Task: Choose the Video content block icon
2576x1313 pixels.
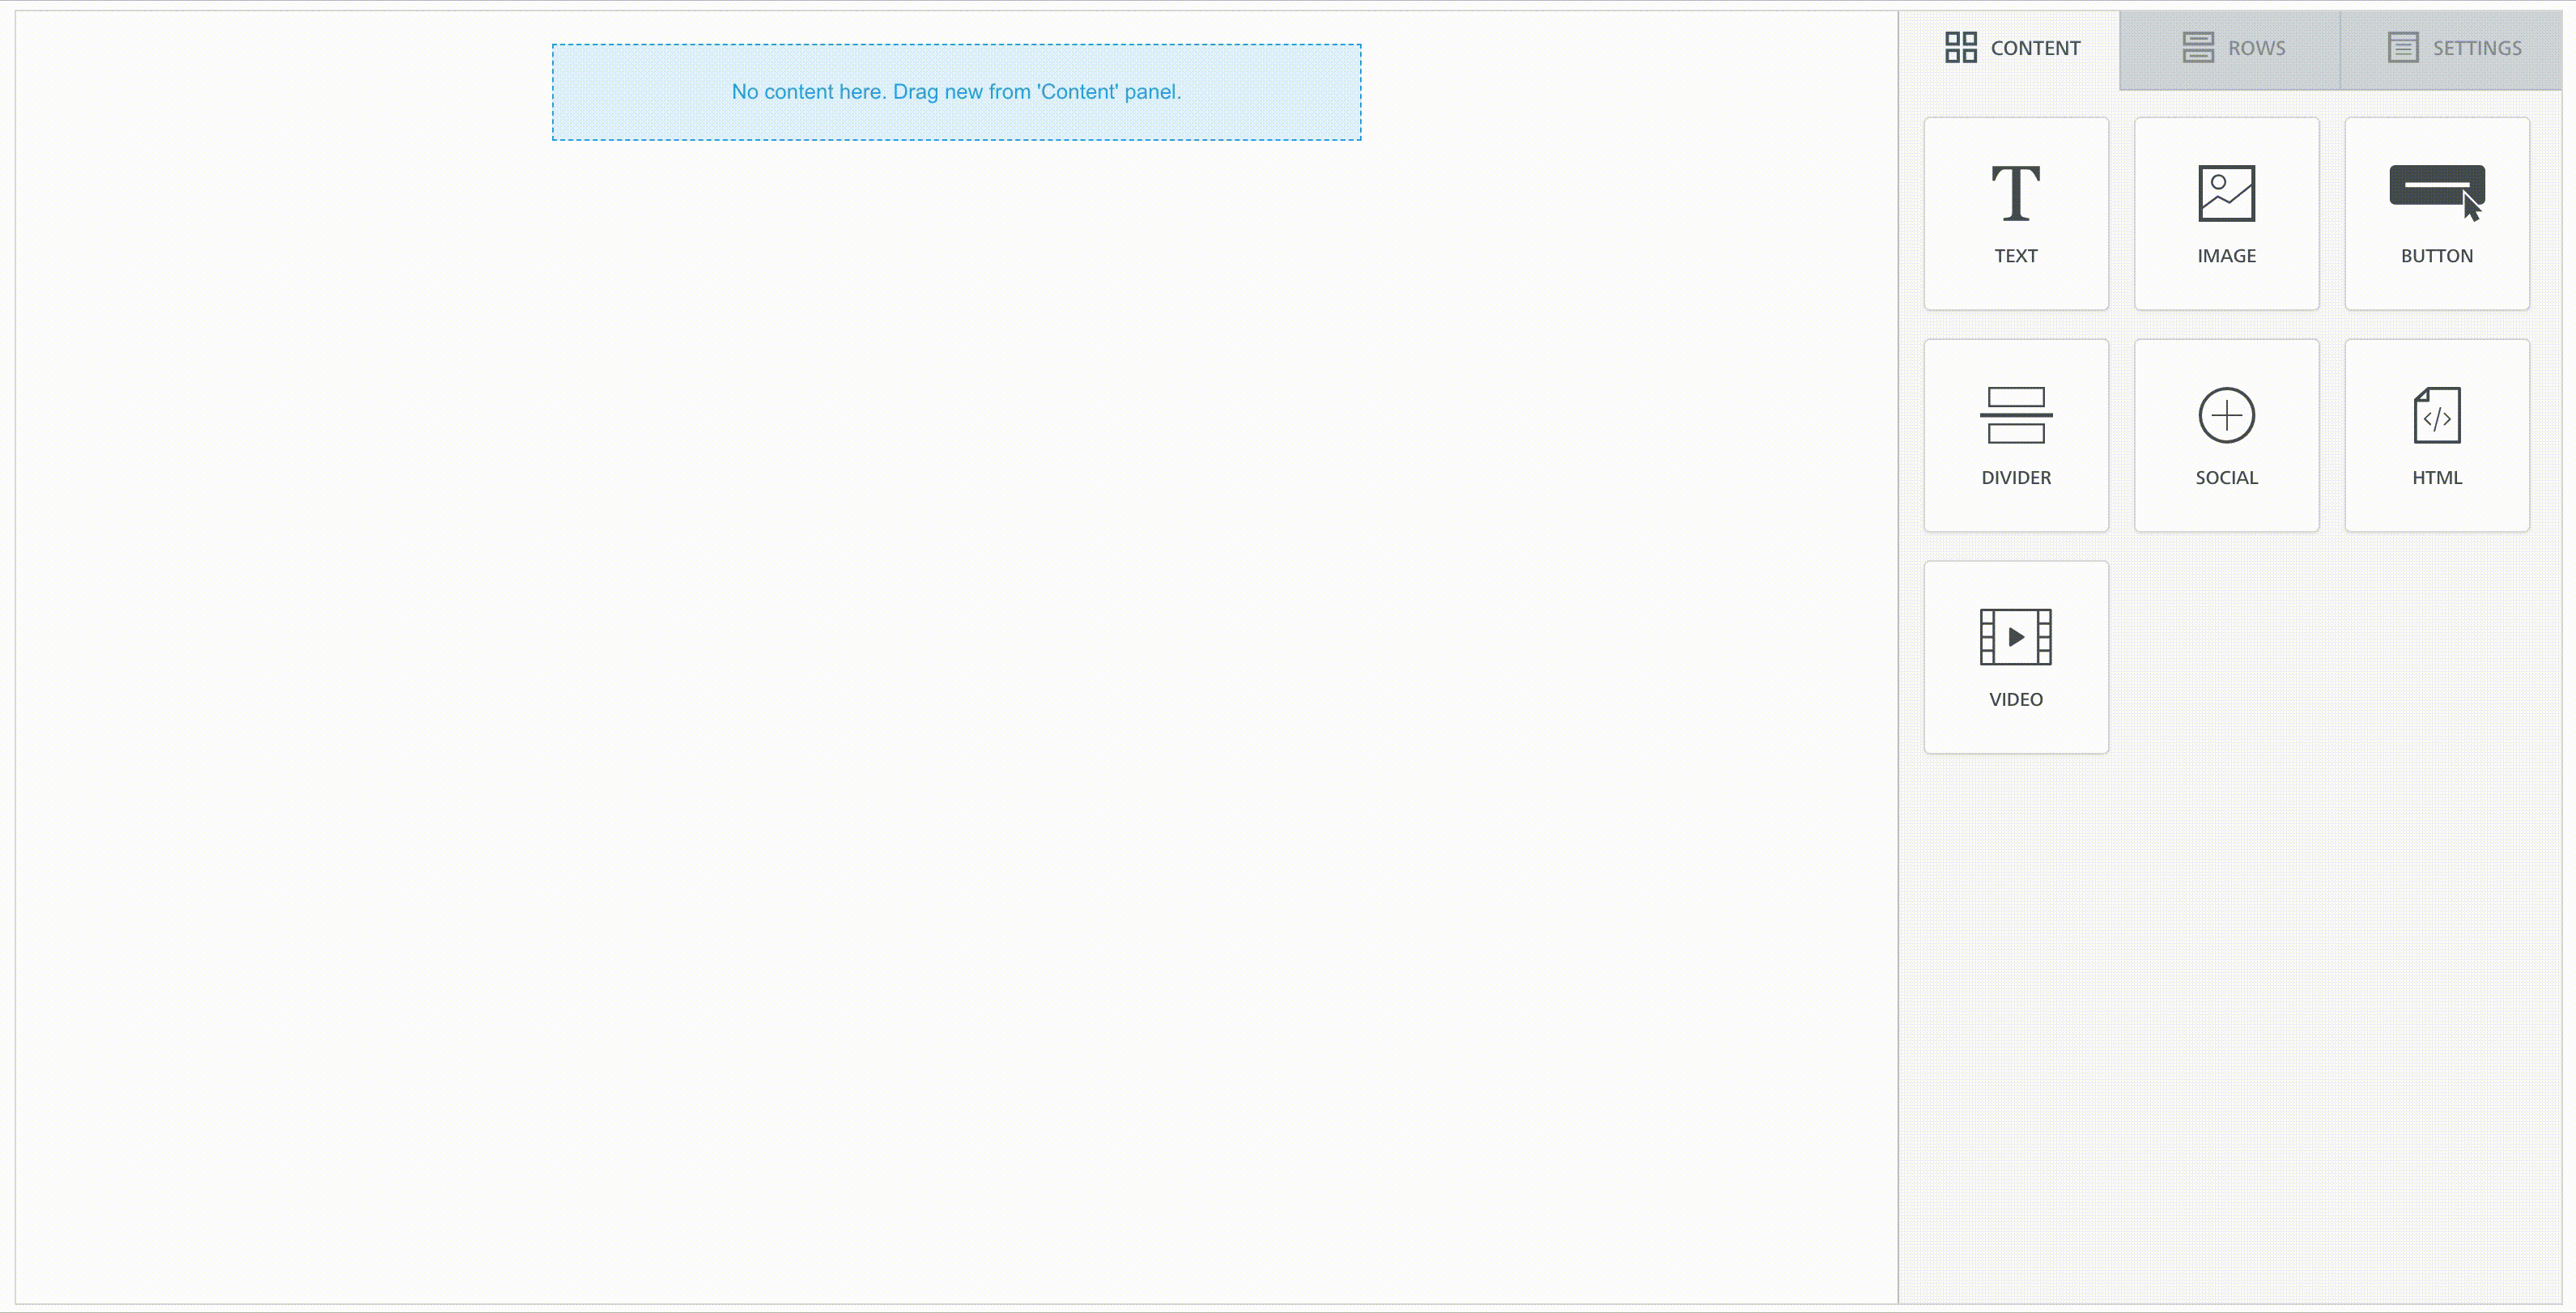Action: click(2016, 636)
